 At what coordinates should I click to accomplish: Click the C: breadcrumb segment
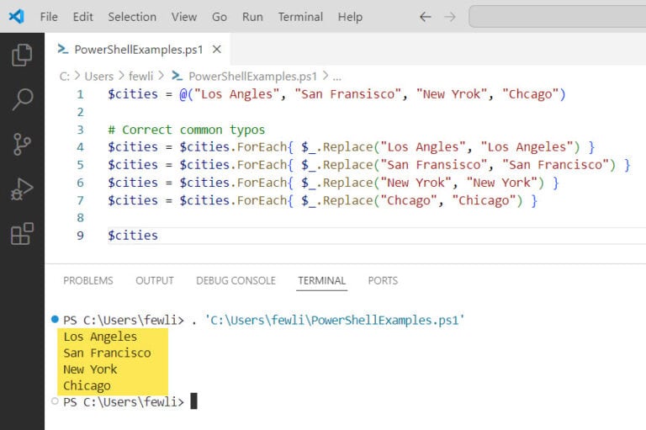pyautogui.click(x=65, y=77)
